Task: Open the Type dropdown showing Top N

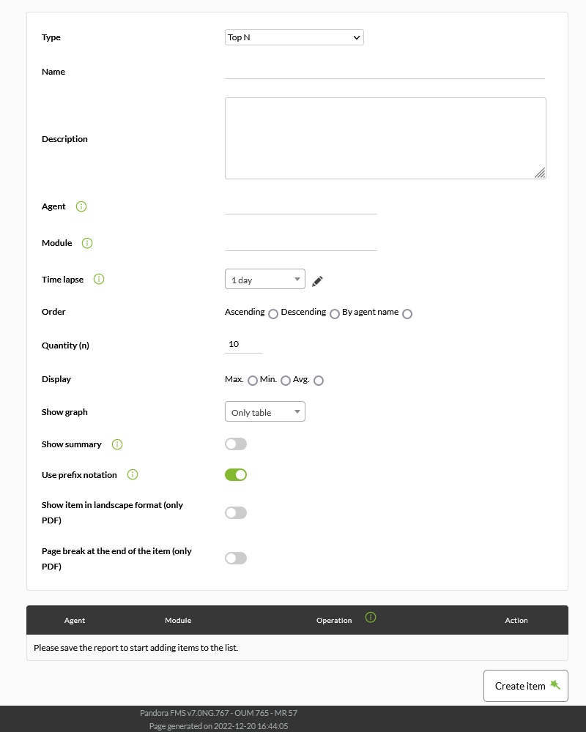Action: [x=294, y=37]
